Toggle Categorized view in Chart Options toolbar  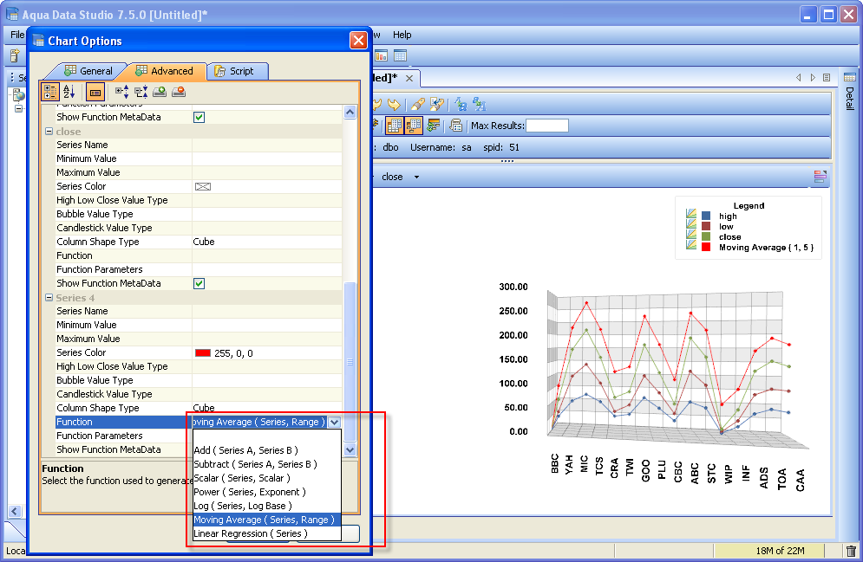(x=50, y=92)
